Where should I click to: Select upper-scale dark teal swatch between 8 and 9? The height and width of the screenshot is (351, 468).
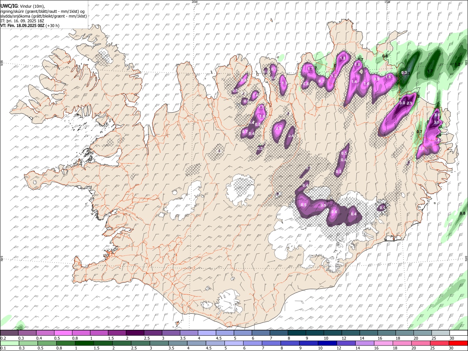[297, 333]
